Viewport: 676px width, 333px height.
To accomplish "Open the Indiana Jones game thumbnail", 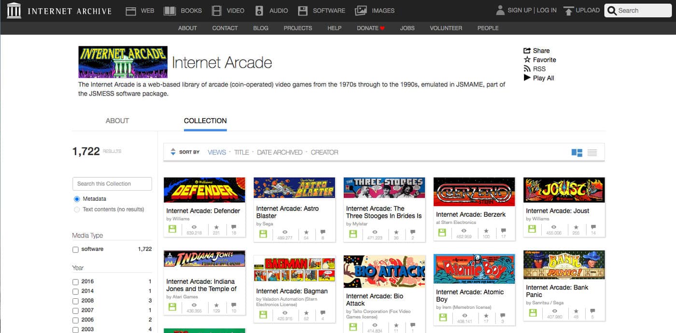I will 205,259.
